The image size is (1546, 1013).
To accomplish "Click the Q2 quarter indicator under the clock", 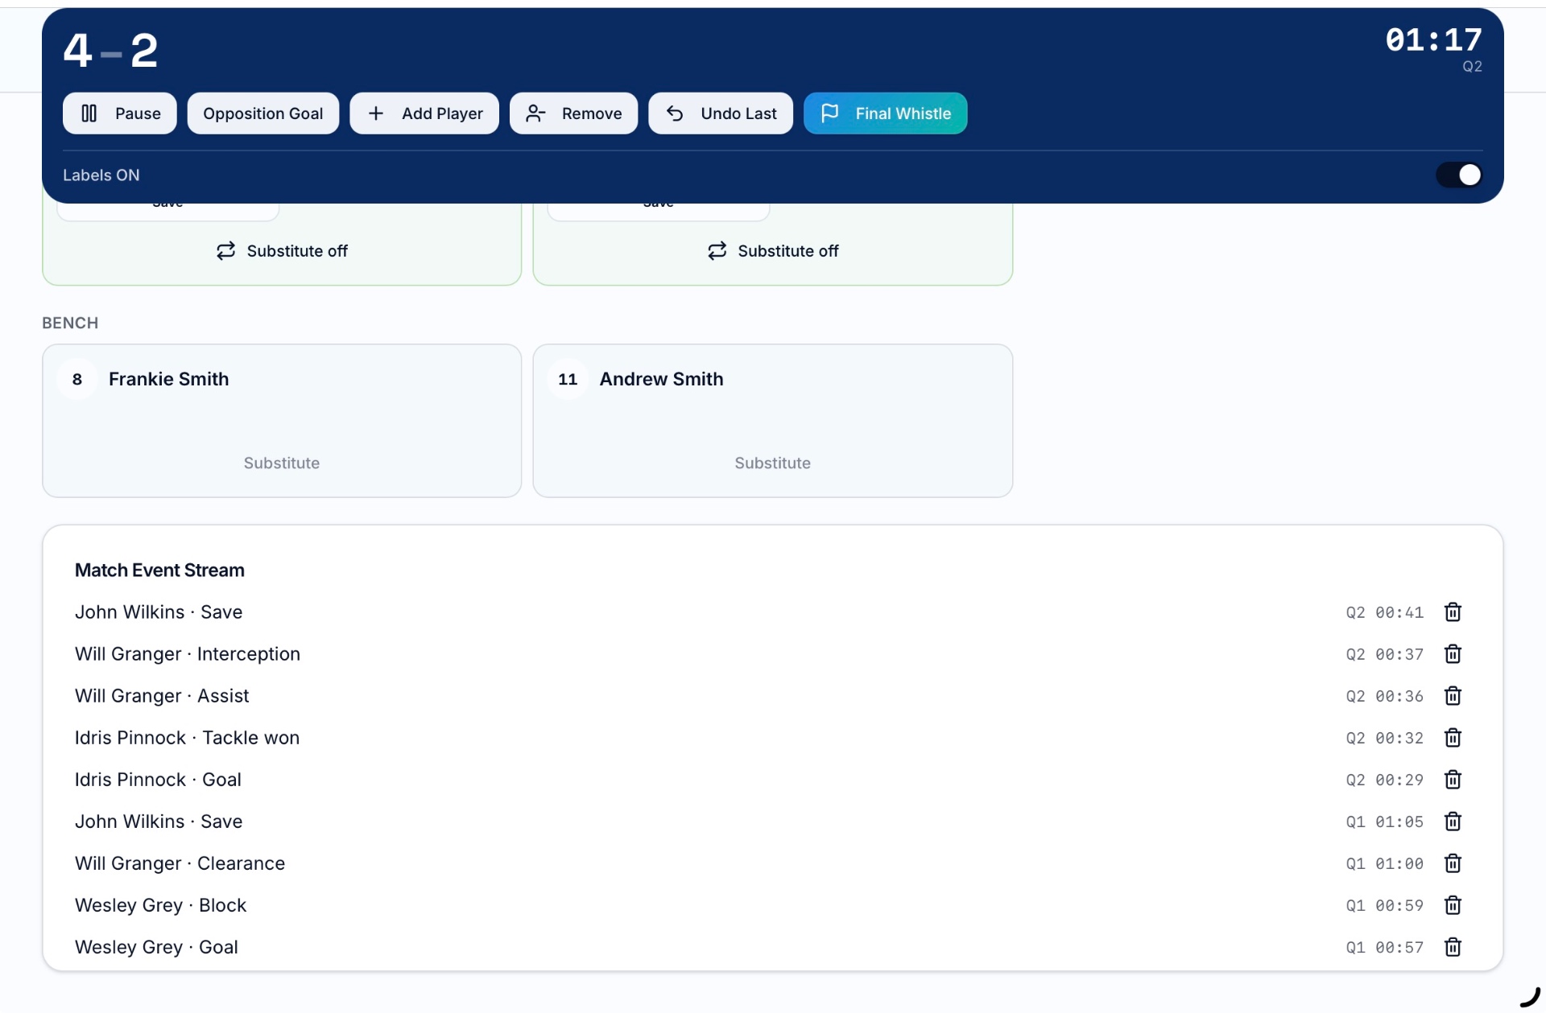I will pos(1472,67).
